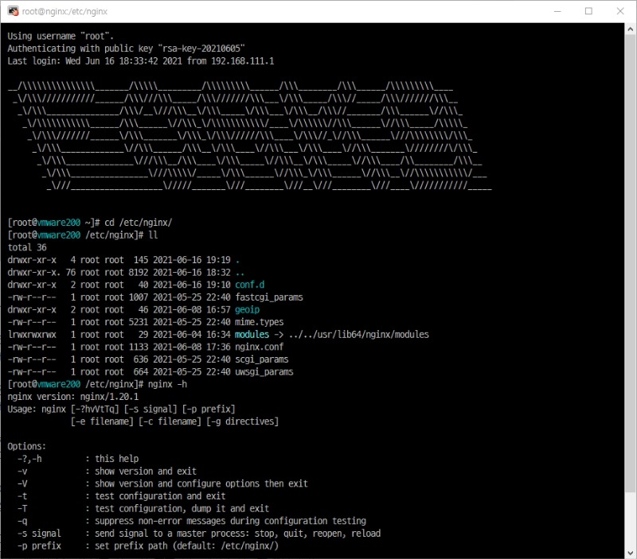Click the IP address 192.168.111.1
This screenshot has width=637, height=559.
point(243,61)
